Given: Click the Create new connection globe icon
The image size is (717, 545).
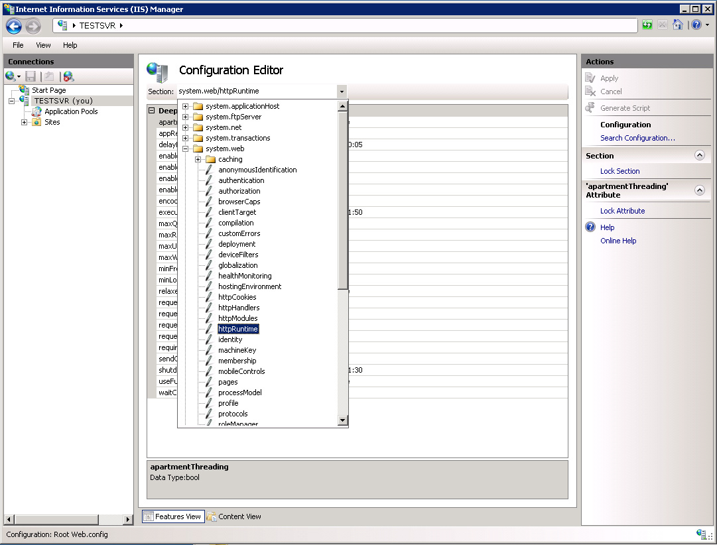Looking at the screenshot, I should coord(11,76).
